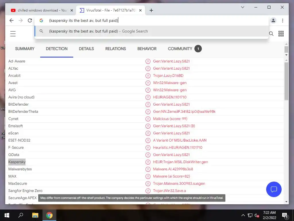Go to the BEHAVIOR tab

147,49
